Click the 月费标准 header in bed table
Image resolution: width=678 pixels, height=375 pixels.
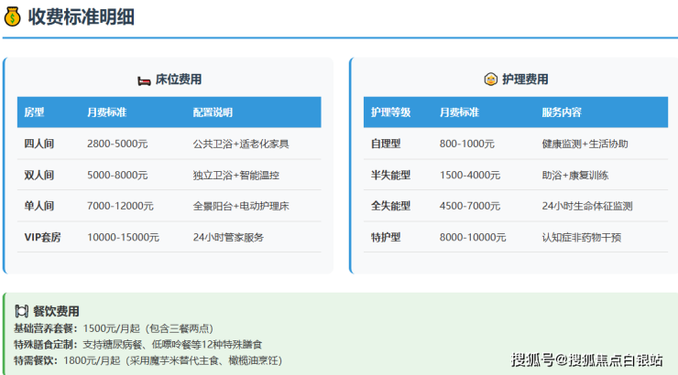click(107, 112)
